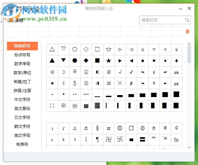198x165 pixels.
Task: Insert the solid black heart symbol
Action: coord(154,61)
